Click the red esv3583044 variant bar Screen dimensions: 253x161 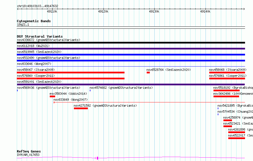click(52, 96)
